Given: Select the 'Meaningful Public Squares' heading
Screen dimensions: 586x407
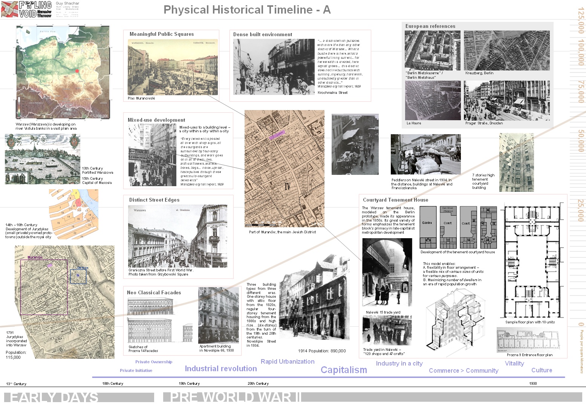Looking at the screenshot, I should [162, 34].
